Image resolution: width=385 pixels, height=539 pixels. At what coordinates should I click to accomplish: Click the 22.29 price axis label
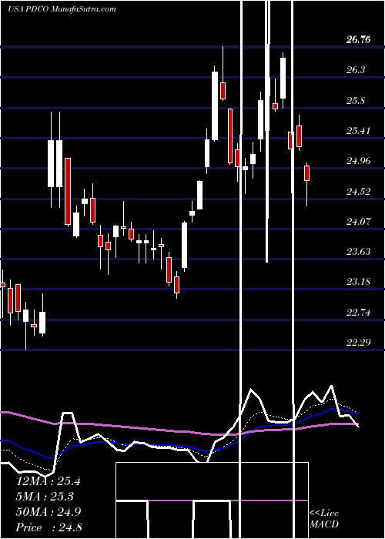(359, 343)
